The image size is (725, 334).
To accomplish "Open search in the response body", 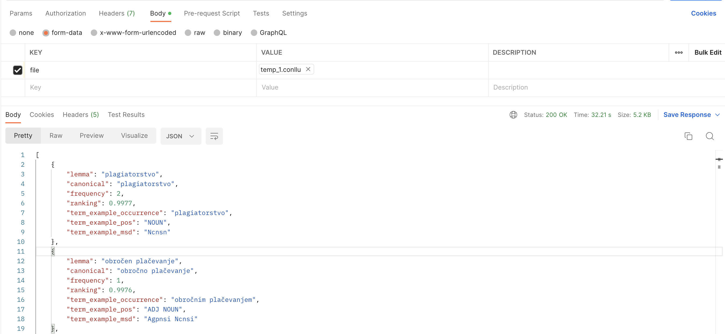I will [x=709, y=136].
